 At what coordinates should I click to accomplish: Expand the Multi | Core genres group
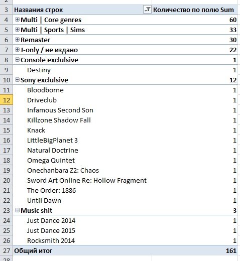point(17,20)
